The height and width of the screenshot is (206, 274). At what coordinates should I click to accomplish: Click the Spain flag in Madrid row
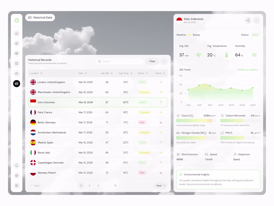tap(33, 142)
